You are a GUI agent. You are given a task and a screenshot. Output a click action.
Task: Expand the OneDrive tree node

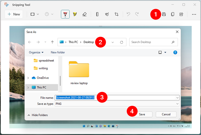coord(28,78)
